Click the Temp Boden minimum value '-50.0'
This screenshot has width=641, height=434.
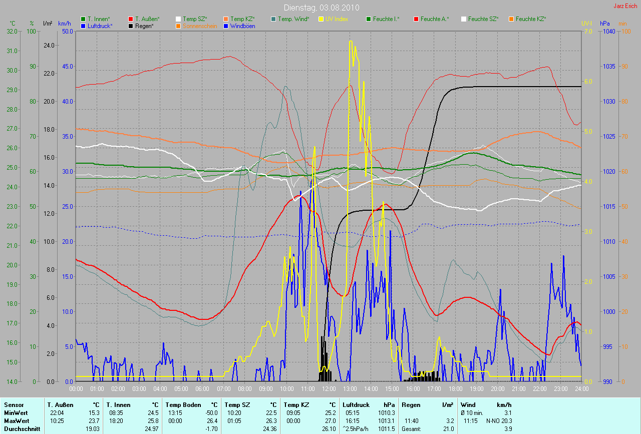[210, 413]
